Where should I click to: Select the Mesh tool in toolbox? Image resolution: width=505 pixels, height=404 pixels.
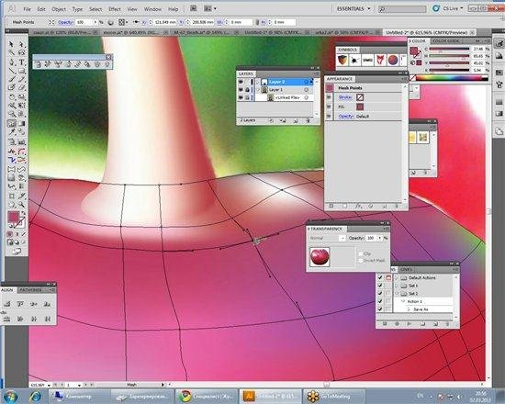(x=11, y=123)
